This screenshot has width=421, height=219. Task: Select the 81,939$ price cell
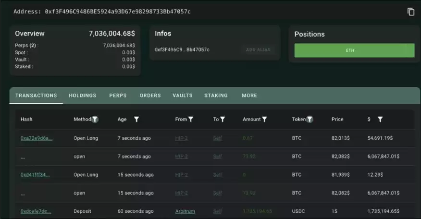click(340, 175)
